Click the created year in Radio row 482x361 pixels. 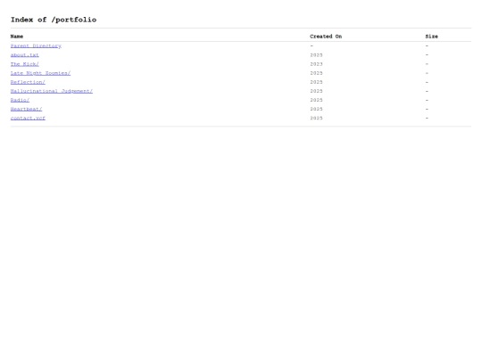coord(316,100)
